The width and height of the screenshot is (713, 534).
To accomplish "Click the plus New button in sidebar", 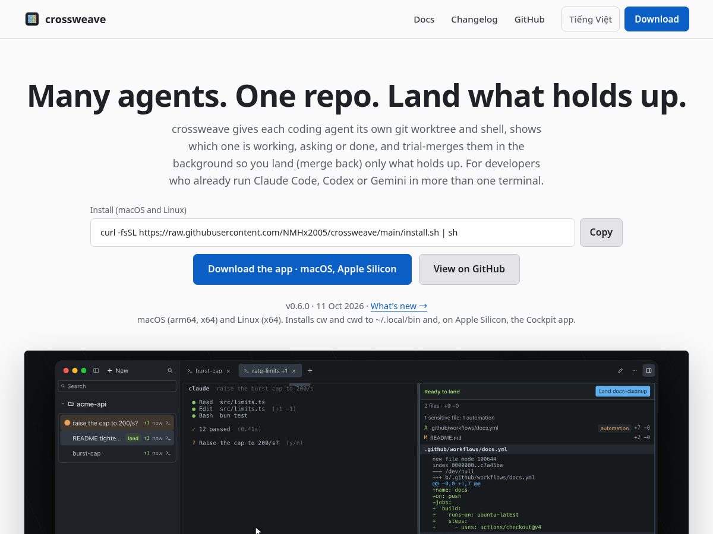I will pyautogui.click(x=118, y=370).
